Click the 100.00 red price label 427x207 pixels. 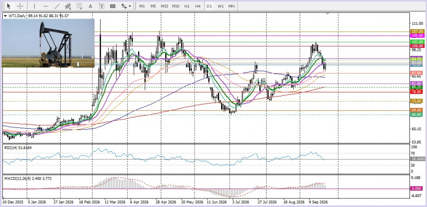coord(418,46)
